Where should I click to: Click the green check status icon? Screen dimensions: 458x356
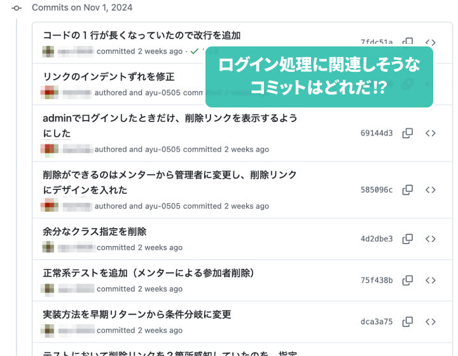point(194,51)
